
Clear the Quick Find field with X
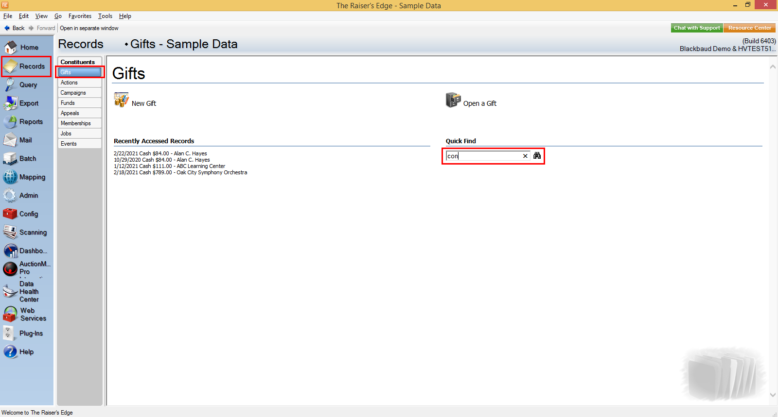[x=525, y=156]
